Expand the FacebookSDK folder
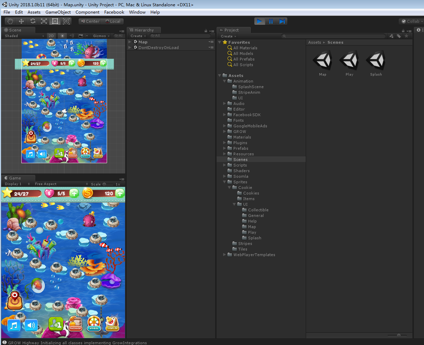 click(x=225, y=115)
